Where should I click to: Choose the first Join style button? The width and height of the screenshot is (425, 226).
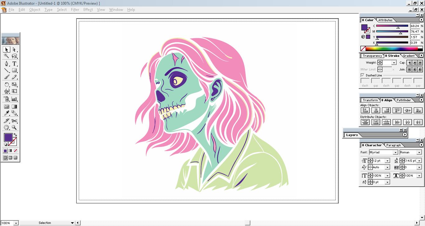410,70
